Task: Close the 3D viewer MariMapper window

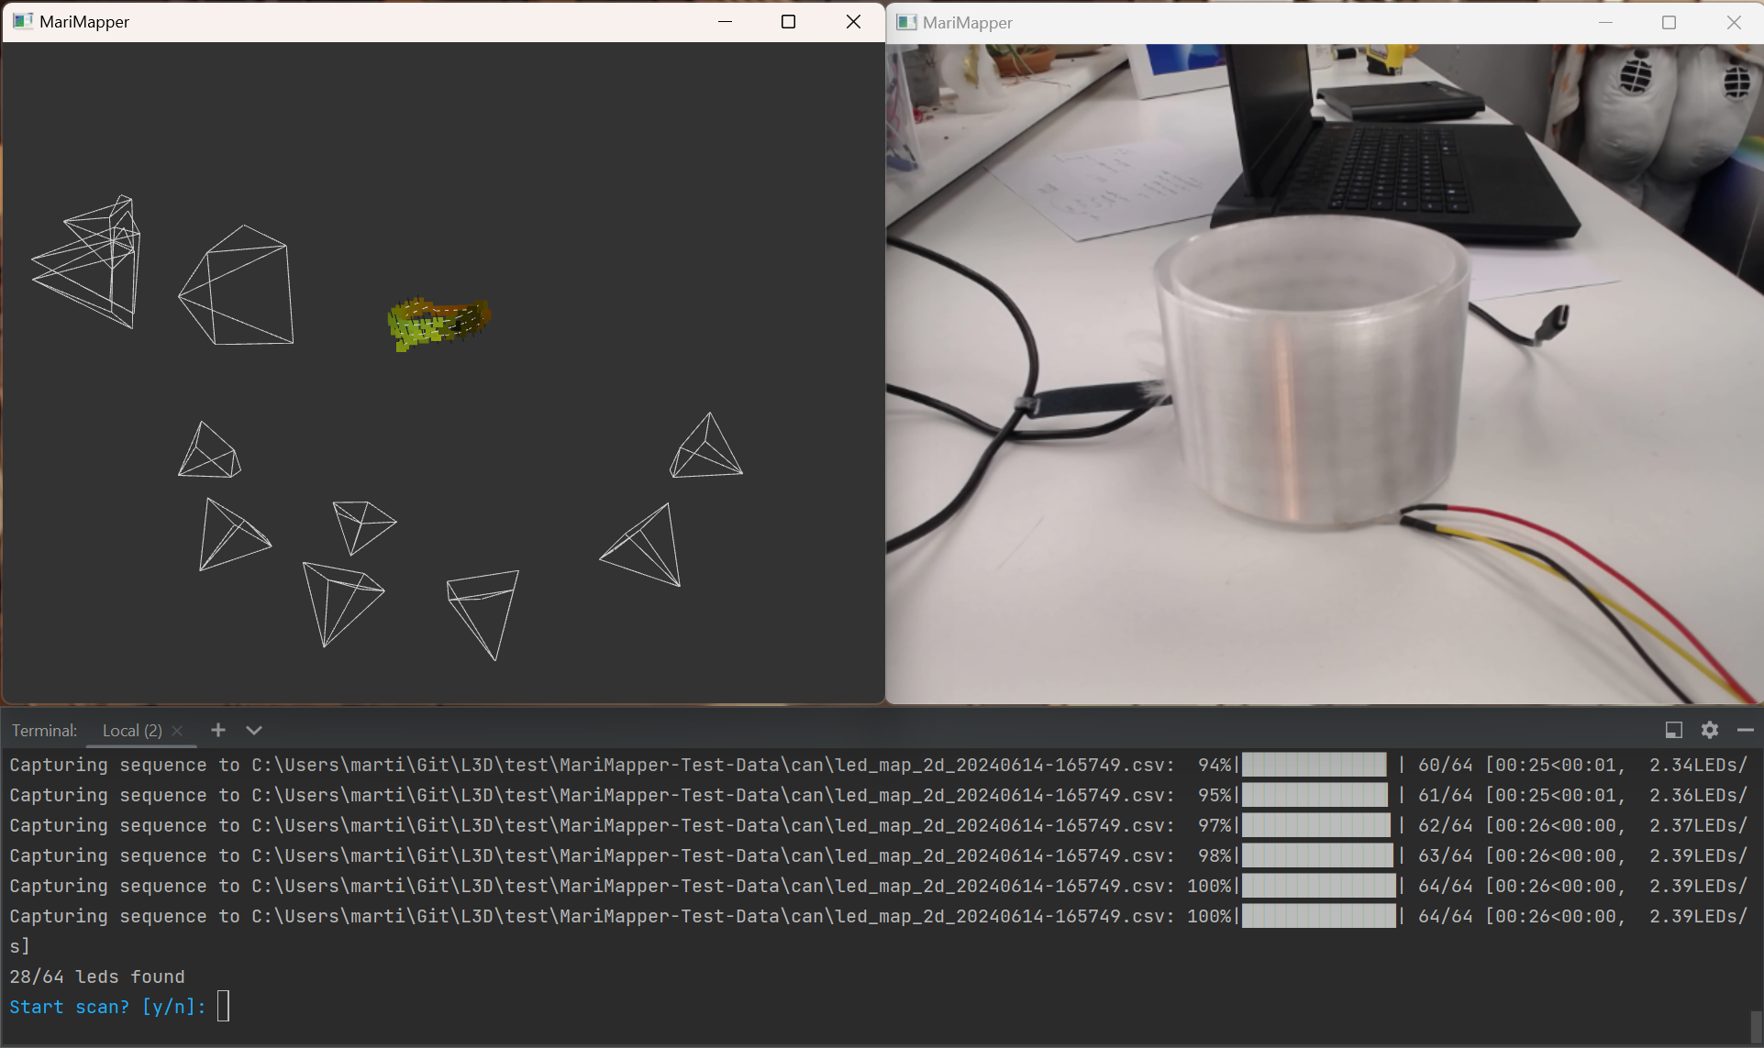Action: pyautogui.click(x=853, y=21)
